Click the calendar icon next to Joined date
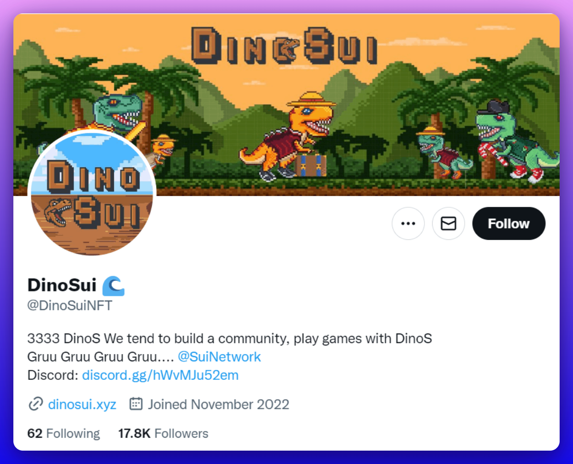Image resolution: width=573 pixels, height=464 pixels. point(136,404)
